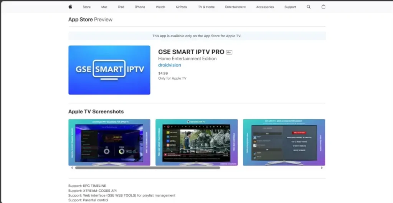Go to the Watch section
This screenshot has width=393, height=203.
point(160,7)
